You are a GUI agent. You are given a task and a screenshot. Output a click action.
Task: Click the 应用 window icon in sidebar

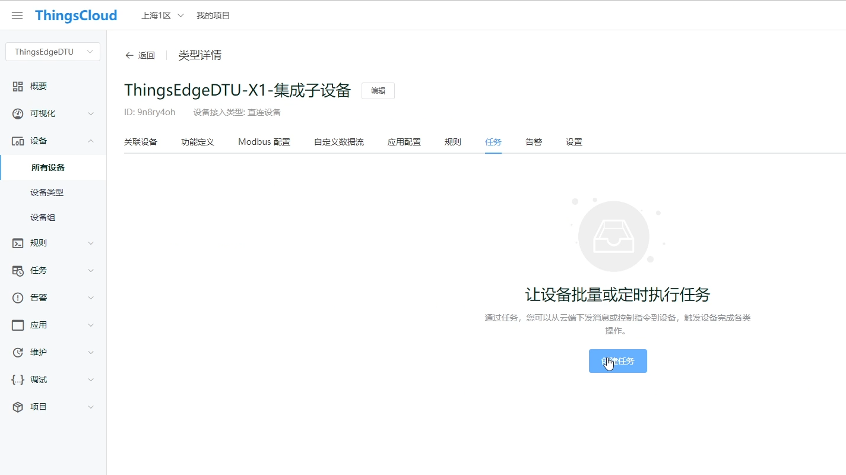point(18,325)
